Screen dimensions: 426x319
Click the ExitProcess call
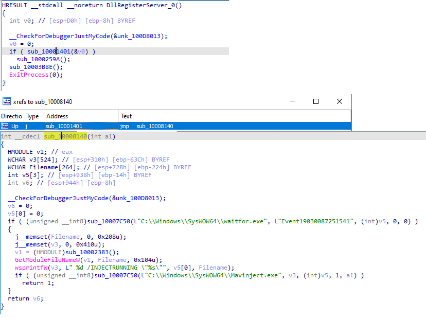tap(29, 75)
